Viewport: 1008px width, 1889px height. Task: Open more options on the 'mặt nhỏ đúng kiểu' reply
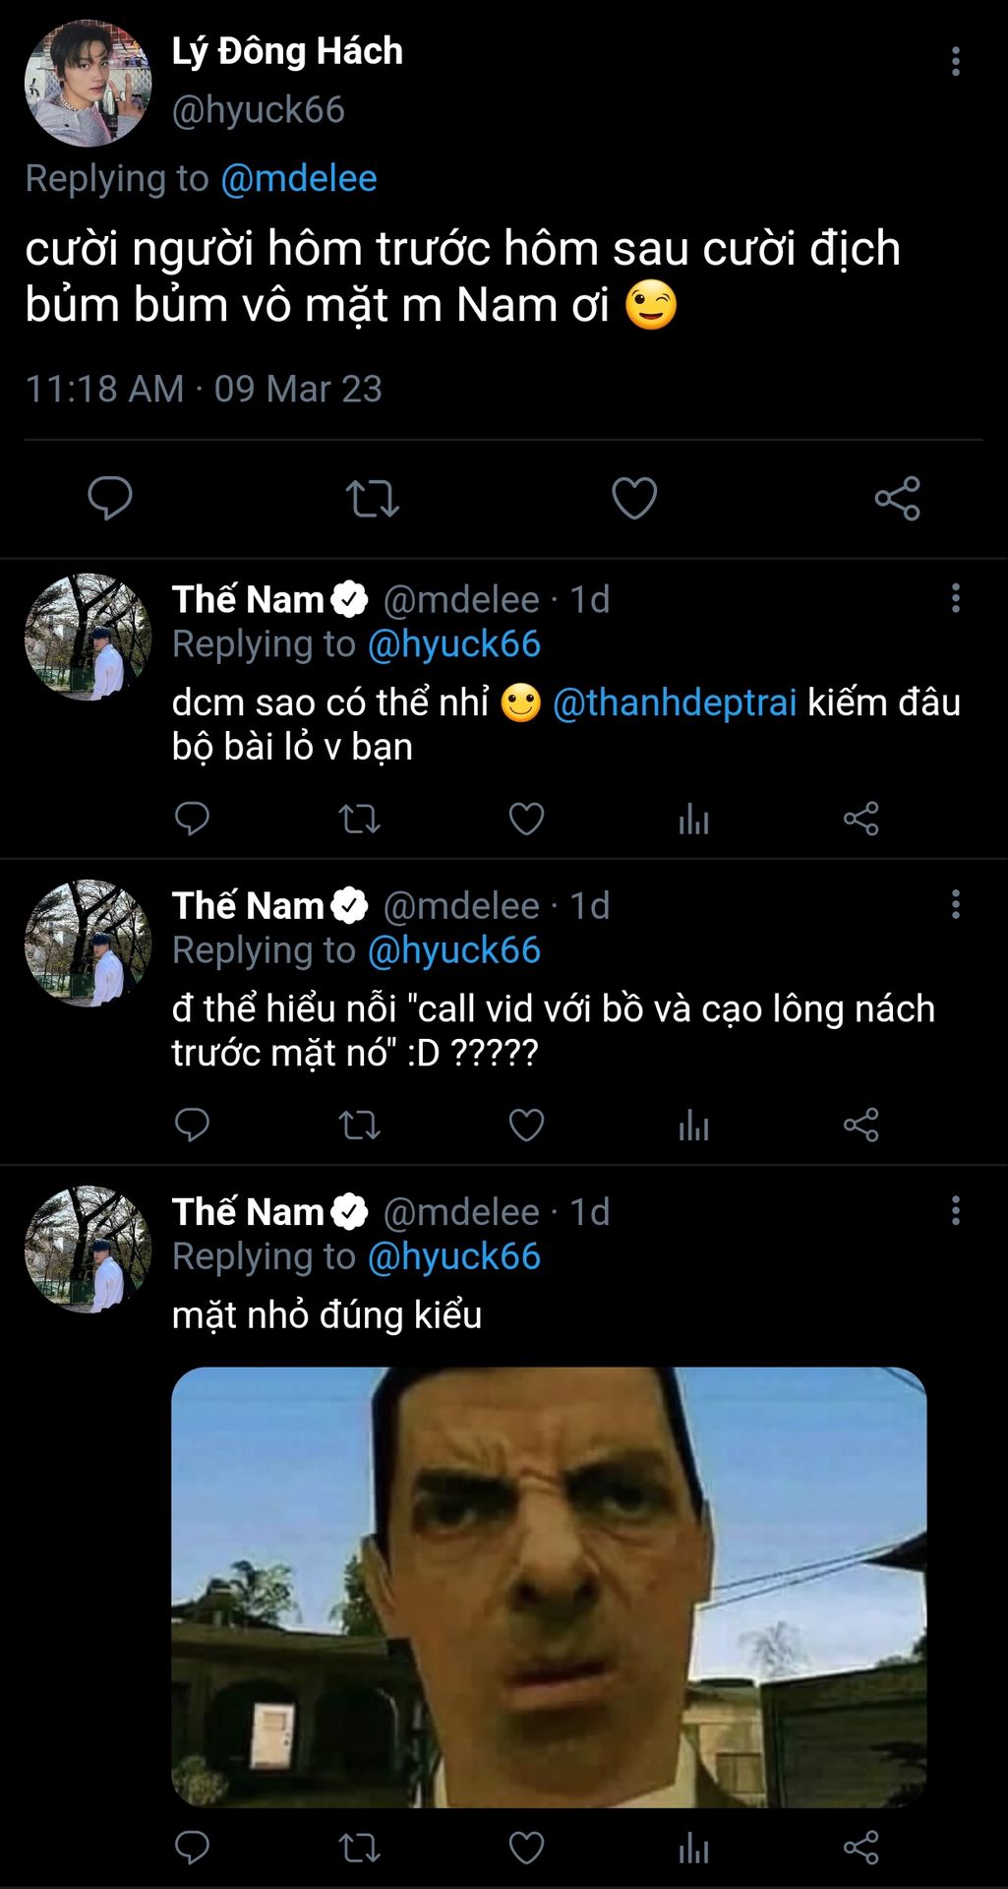pyautogui.click(x=955, y=1210)
